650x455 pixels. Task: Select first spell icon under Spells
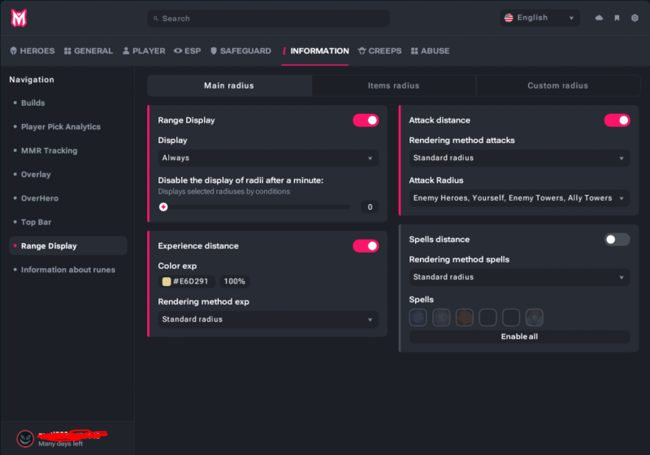point(418,318)
